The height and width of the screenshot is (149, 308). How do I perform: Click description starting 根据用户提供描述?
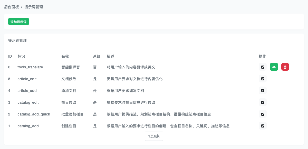[159, 114]
